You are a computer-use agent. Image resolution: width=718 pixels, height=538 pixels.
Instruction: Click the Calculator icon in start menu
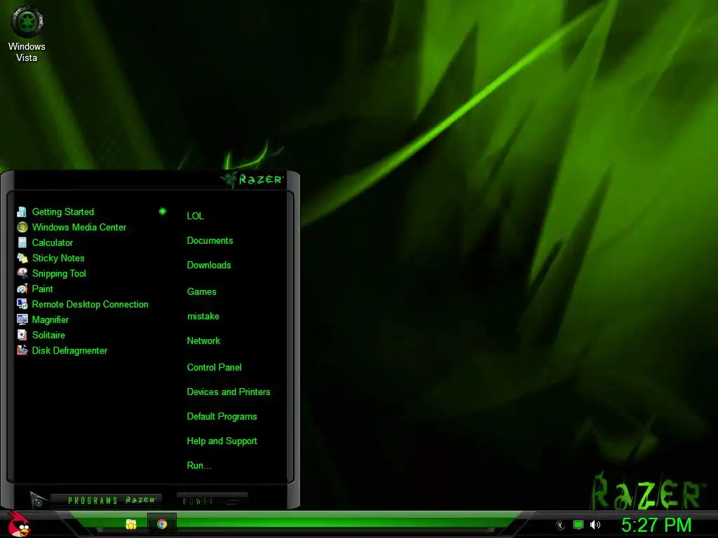[x=22, y=242]
